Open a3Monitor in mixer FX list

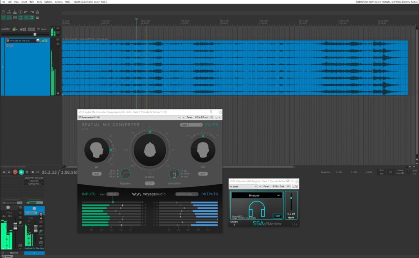(34, 181)
